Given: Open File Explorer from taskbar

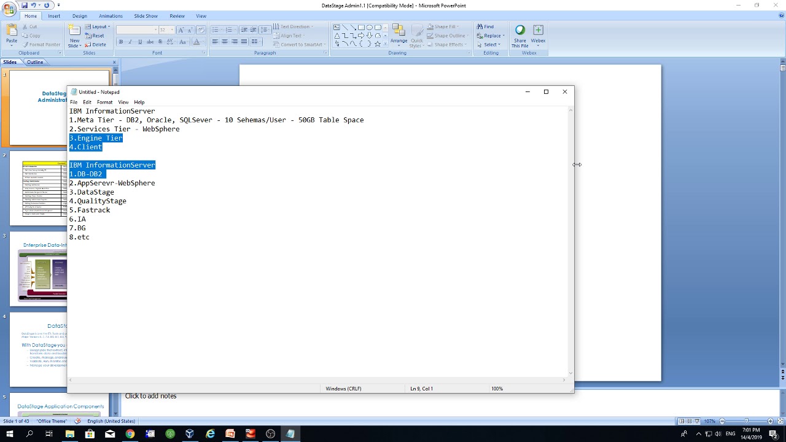Looking at the screenshot, I should pos(69,434).
